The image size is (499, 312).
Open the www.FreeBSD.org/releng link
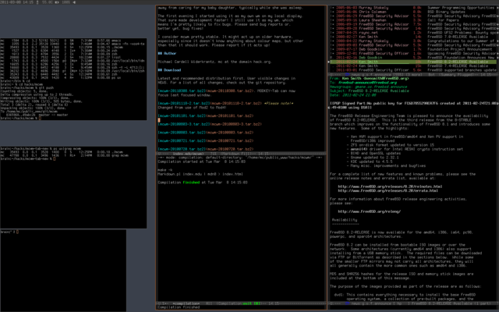click(370, 211)
